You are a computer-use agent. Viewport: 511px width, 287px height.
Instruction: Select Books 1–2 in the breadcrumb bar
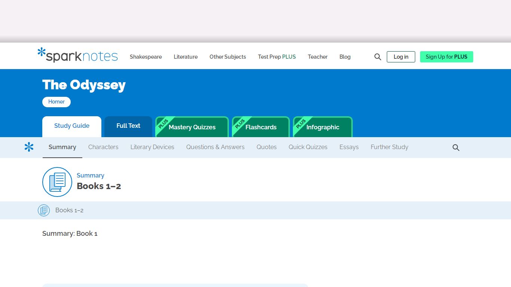click(69, 210)
